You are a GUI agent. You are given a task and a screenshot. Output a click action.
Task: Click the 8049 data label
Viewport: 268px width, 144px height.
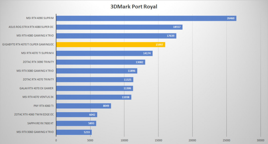(106, 106)
